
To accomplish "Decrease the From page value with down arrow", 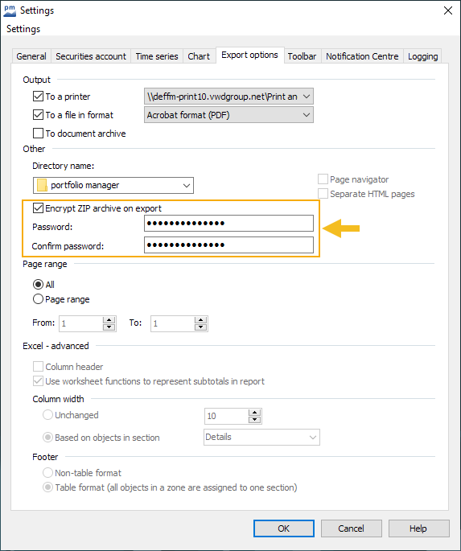I will (109, 327).
